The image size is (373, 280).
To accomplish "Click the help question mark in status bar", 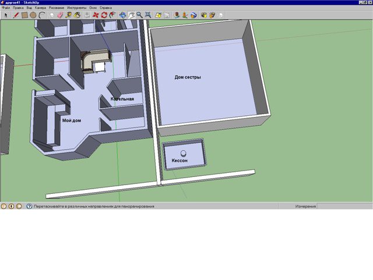I will [x=29, y=206].
